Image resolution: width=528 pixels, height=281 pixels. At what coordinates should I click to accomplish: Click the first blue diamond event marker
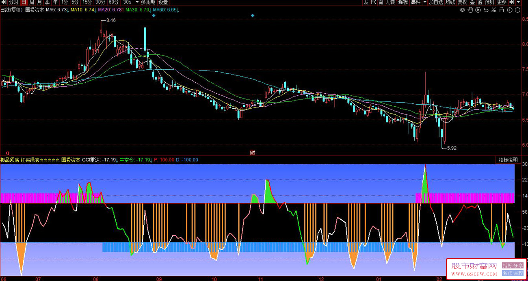pyautogui.click(x=154, y=16)
